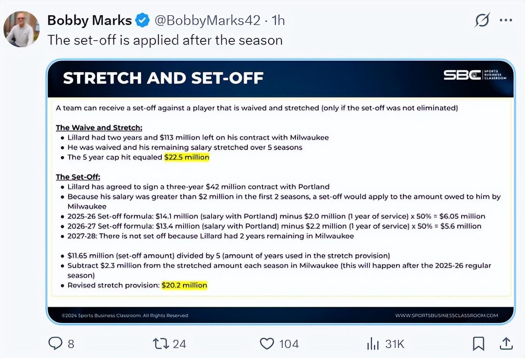Screen dimensions: 525x358
Task: Click the reply speech bubble icon
Action: coord(55,344)
